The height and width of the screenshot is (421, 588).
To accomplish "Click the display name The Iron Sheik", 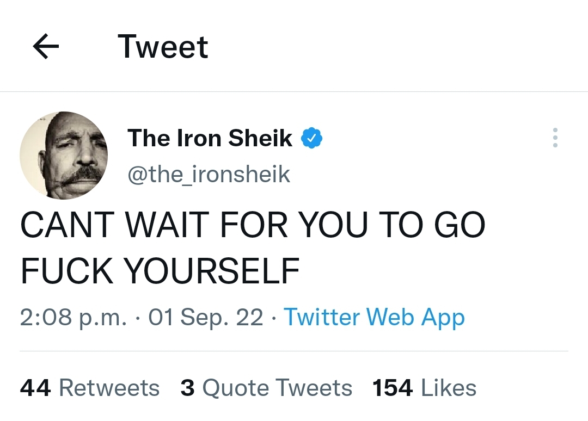I will point(210,138).
